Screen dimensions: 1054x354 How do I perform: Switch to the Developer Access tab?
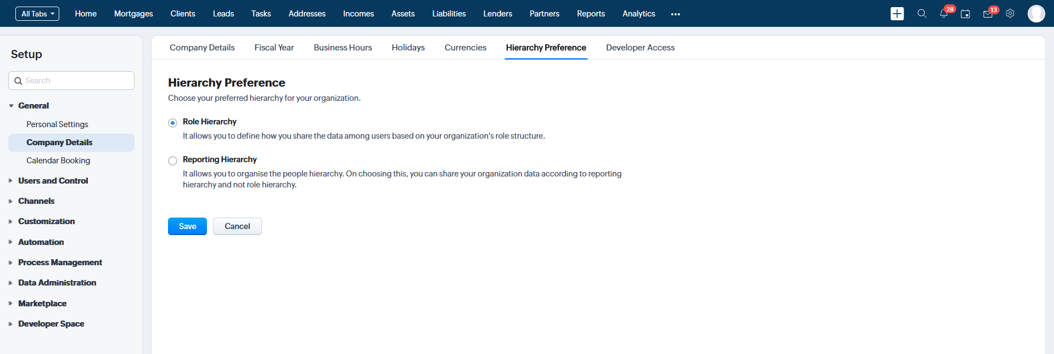pos(640,48)
